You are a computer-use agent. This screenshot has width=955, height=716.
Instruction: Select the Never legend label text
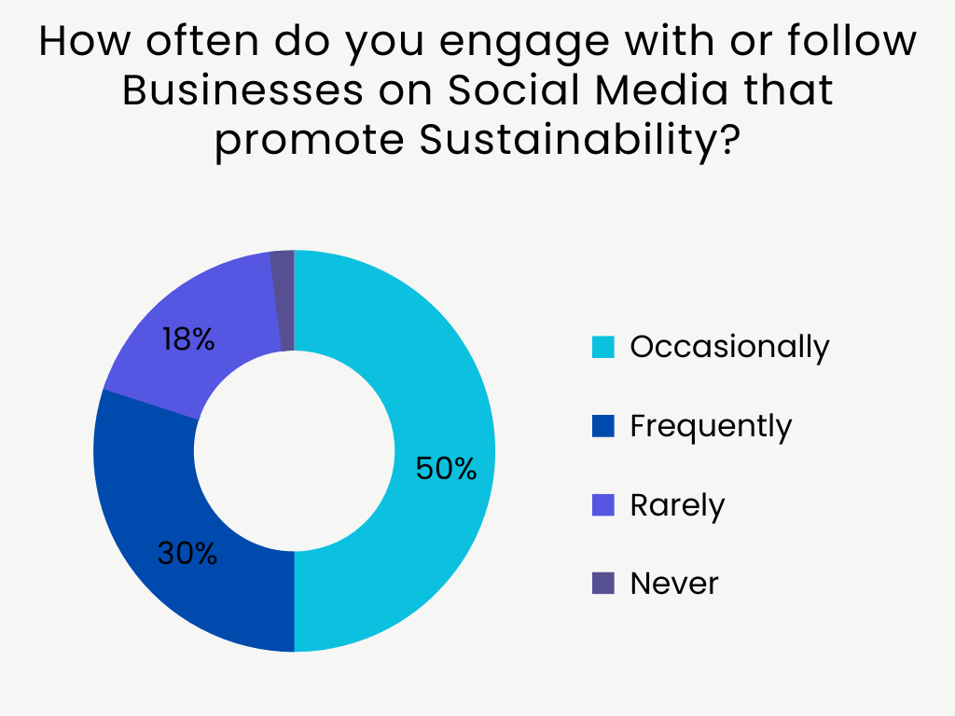point(674,584)
